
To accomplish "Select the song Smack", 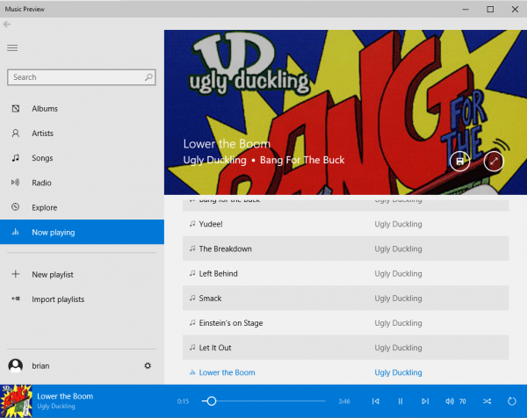I will point(345,298).
